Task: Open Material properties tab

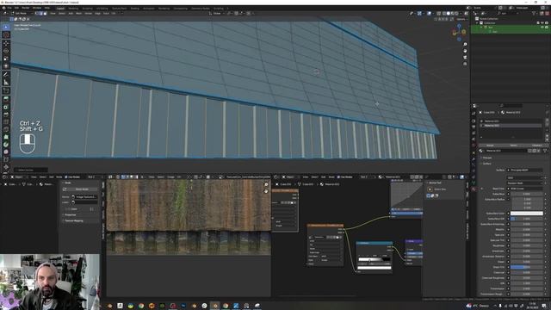Action: coord(474,189)
